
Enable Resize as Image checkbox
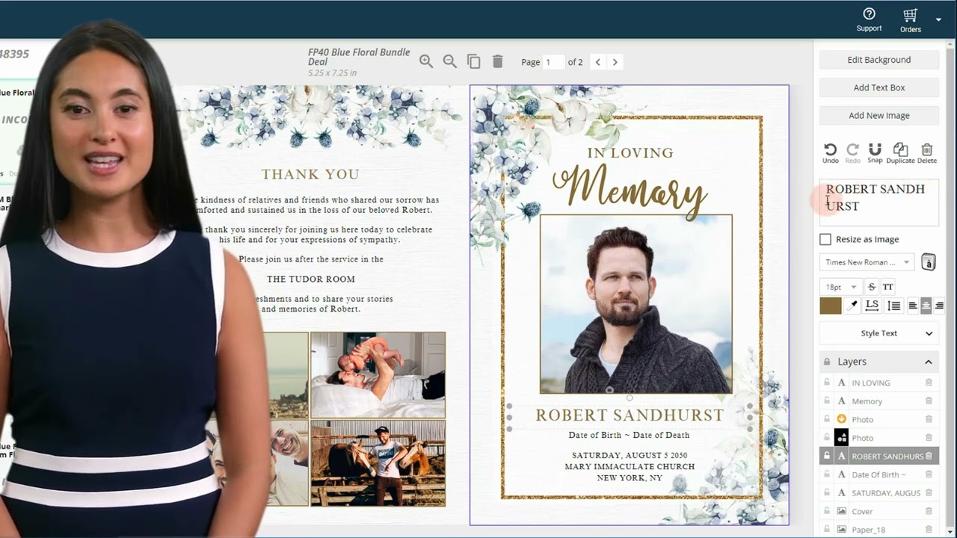[x=825, y=239]
